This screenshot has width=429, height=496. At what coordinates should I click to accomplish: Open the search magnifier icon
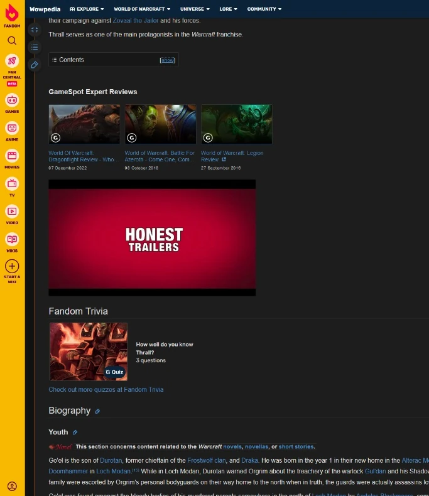point(12,40)
